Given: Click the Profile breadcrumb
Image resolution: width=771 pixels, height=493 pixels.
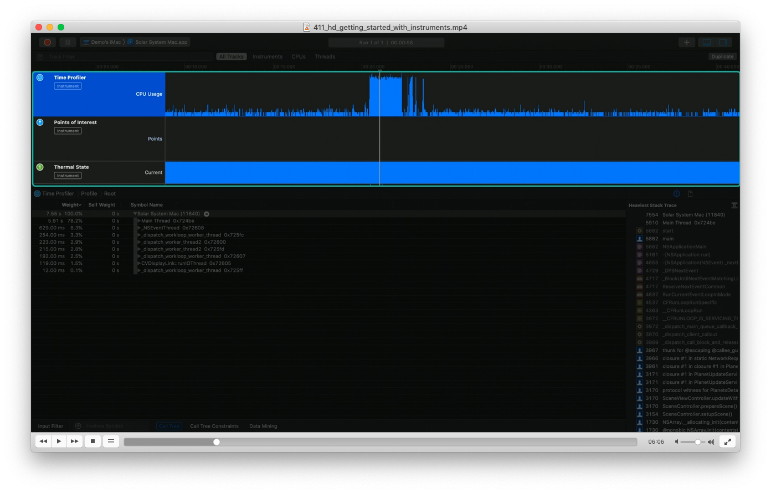Looking at the screenshot, I should tap(89, 194).
